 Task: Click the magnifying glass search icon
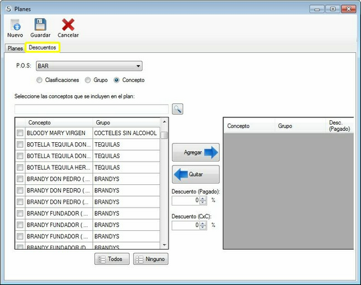178,109
